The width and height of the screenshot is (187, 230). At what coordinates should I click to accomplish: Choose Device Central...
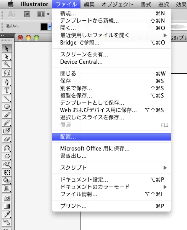click(111, 62)
